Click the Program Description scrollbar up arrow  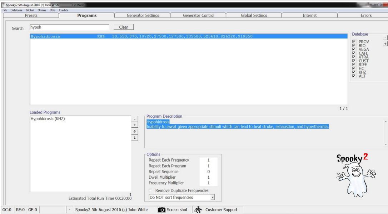point(385,122)
